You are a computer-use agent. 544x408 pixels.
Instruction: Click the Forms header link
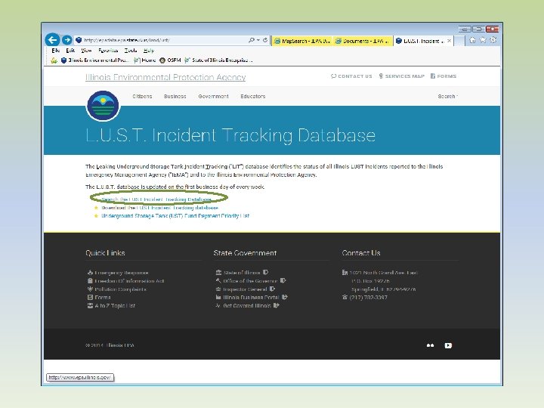[x=444, y=76]
